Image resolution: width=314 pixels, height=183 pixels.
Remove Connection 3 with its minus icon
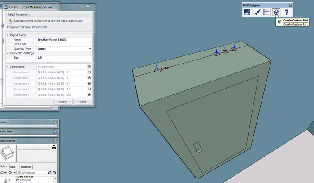pyautogui.click(x=89, y=83)
